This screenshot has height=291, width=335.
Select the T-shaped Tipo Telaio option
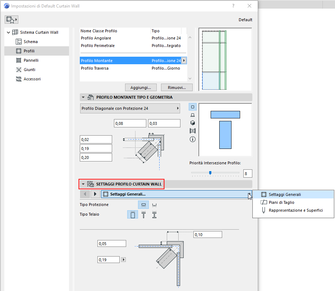[x=143, y=213]
